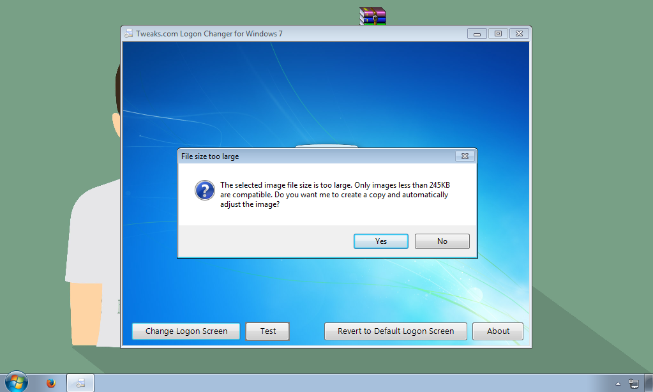Decline by clicking No

coord(442,241)
